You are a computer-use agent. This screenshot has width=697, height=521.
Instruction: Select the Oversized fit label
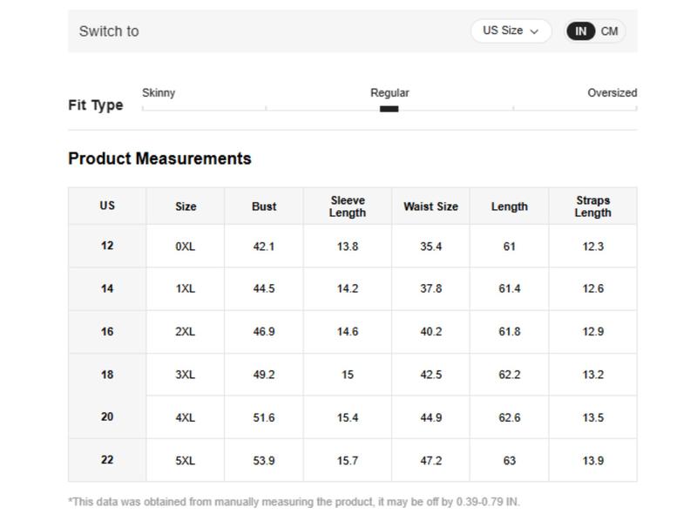pos(612,93)
